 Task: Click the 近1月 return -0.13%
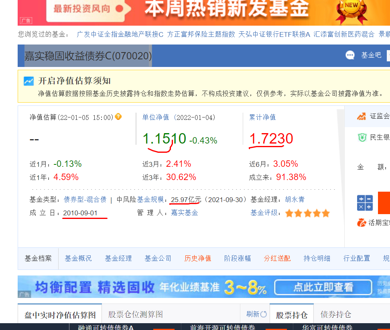67,164
